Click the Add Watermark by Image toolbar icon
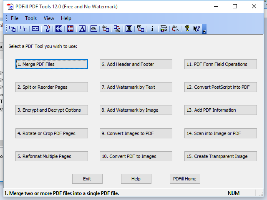This screenshot has height=200, width=267. (94, 29)
